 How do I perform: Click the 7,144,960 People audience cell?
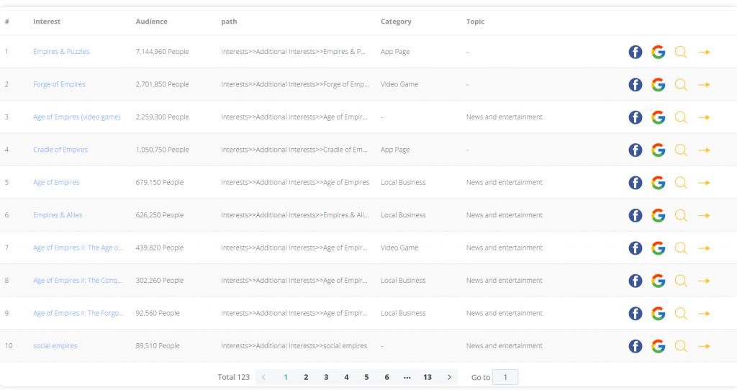pos(162,51)
